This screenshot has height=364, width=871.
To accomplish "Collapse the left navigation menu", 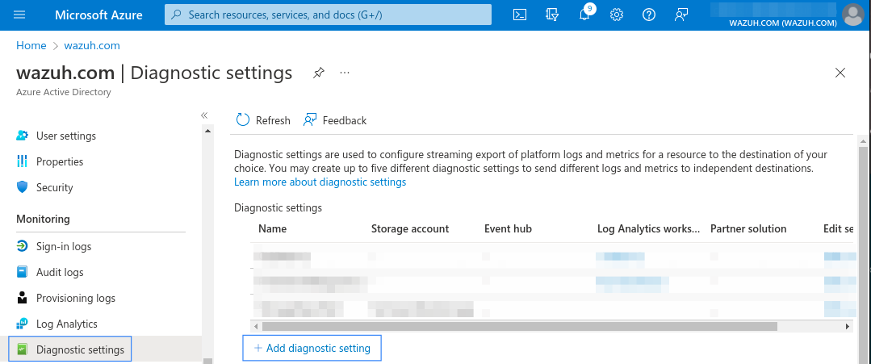I will click(204, 115).
